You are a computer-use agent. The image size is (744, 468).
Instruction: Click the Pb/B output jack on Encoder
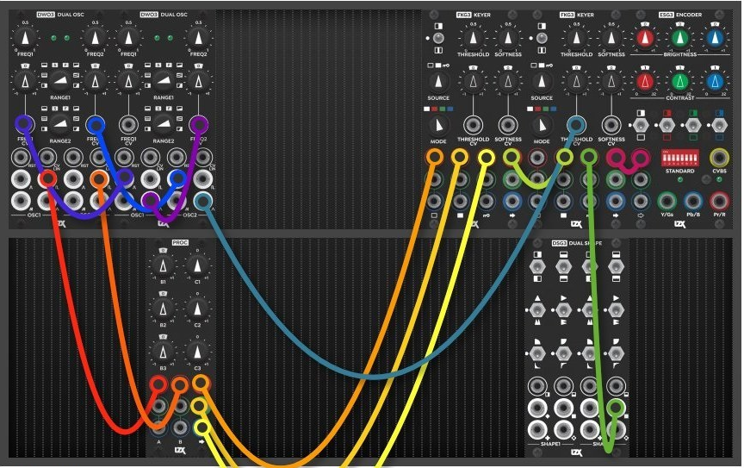point(692,202)
